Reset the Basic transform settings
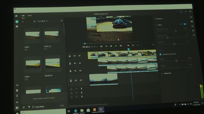This screenshot has height=114, width=204. pyautogui.click(x=181, y=24)
